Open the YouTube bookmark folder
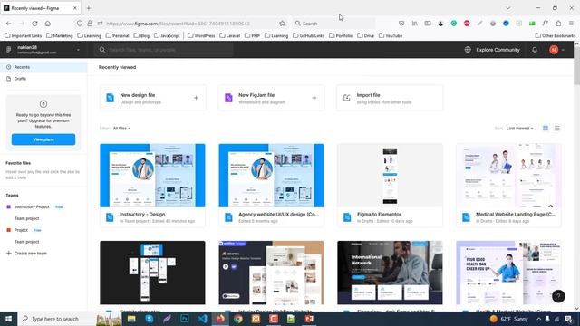Image resolution: width=580 pixels, height=326 pixels. pyautogui.click(x=391, y=35)
